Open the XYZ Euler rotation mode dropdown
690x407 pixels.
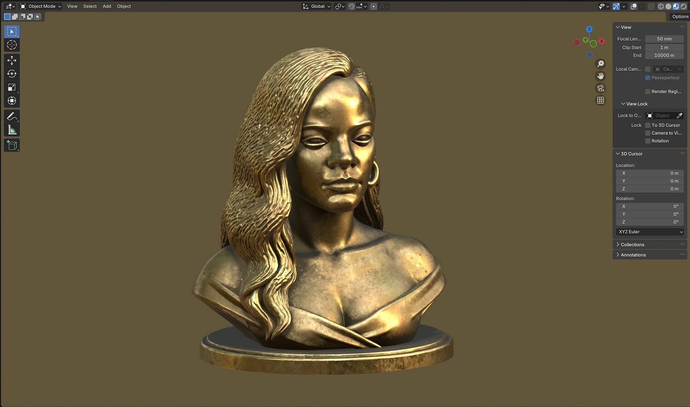650,232
